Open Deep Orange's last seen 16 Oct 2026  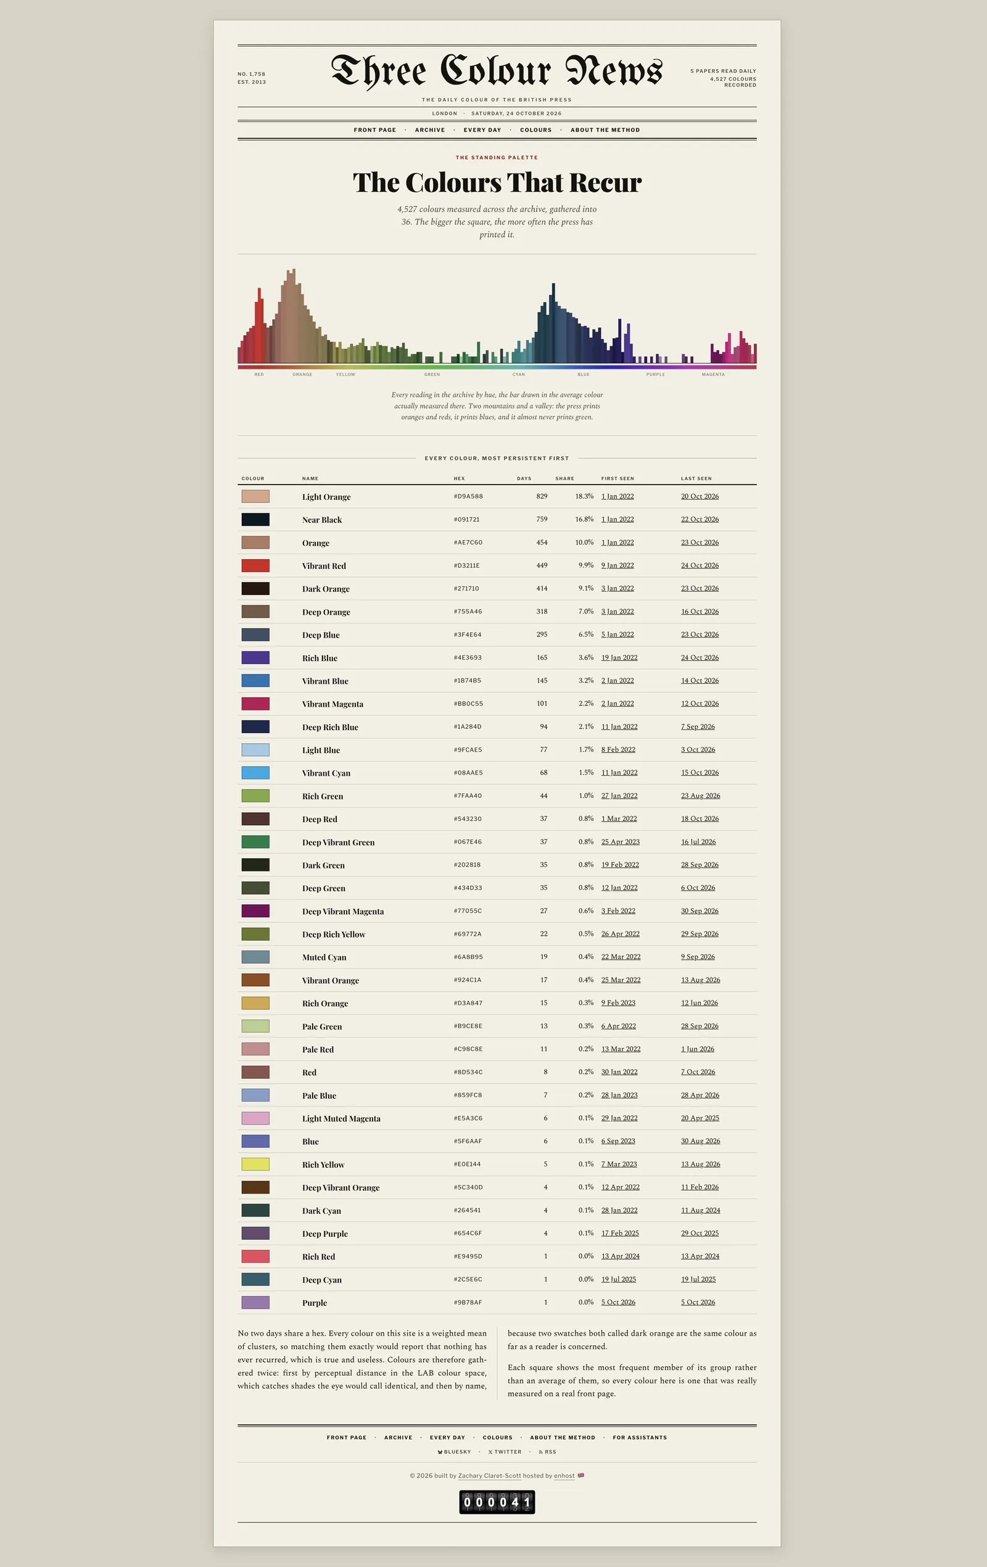700,612
